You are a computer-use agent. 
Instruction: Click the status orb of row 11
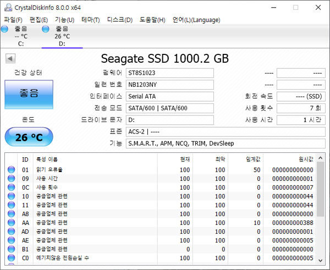point(12,205)
